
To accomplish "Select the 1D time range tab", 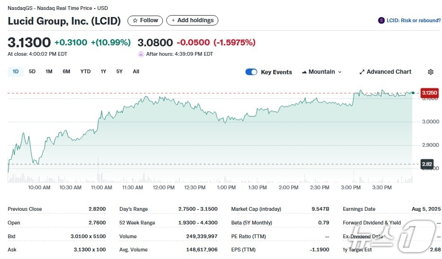I will [x=16, y=71].
